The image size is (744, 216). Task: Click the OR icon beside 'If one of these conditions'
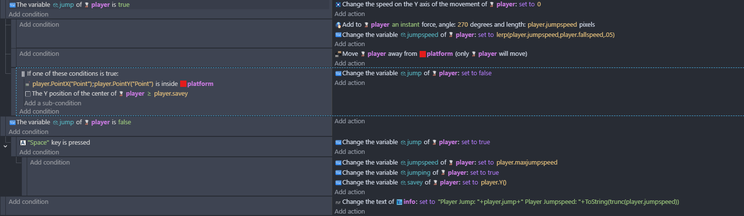click(x=23, y=74)
